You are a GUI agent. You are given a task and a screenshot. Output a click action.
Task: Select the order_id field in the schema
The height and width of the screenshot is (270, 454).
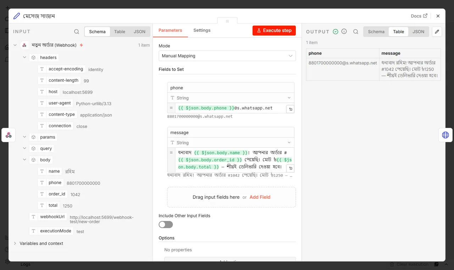click(53, 194)
